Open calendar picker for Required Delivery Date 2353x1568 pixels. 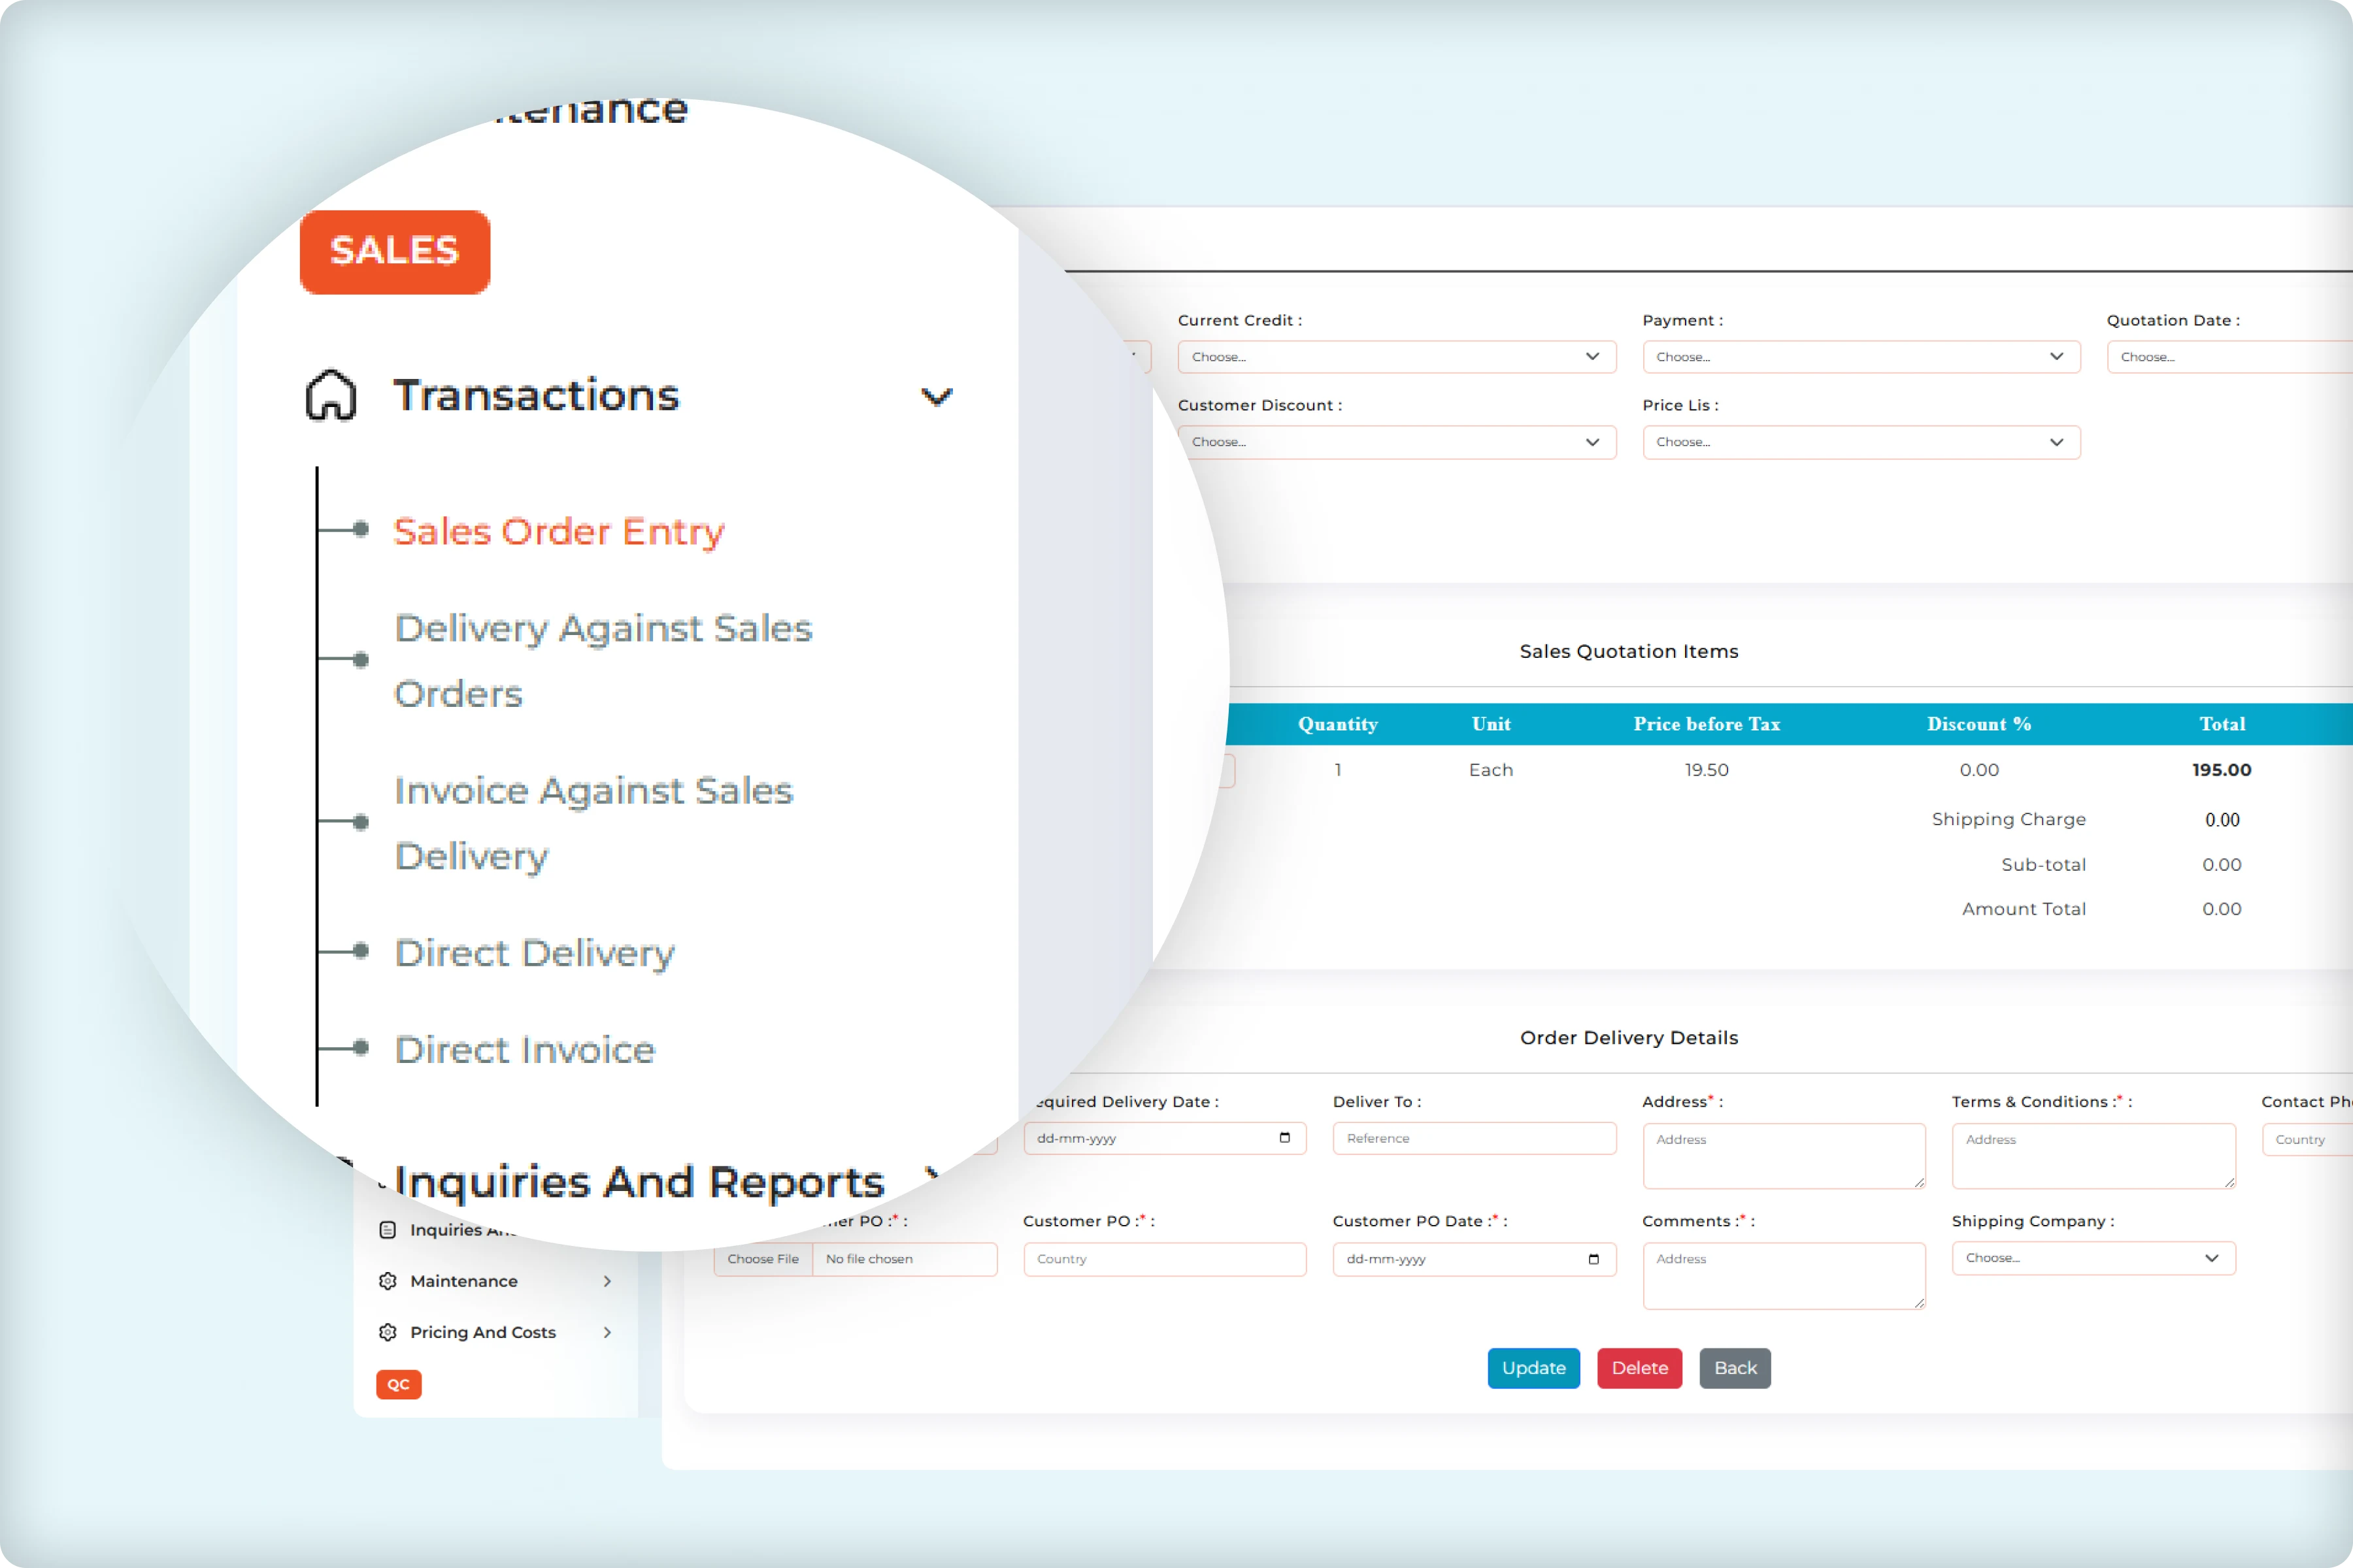[x=1284, y=1138]
